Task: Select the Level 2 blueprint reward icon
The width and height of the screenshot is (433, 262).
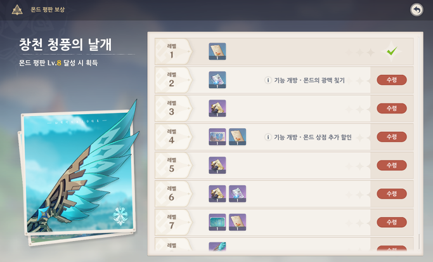Action: click(x=217, y=80)
